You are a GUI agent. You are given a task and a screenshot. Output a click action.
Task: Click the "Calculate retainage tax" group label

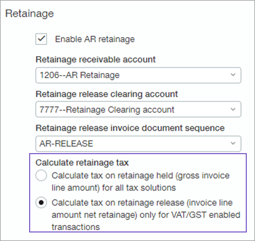82,163
